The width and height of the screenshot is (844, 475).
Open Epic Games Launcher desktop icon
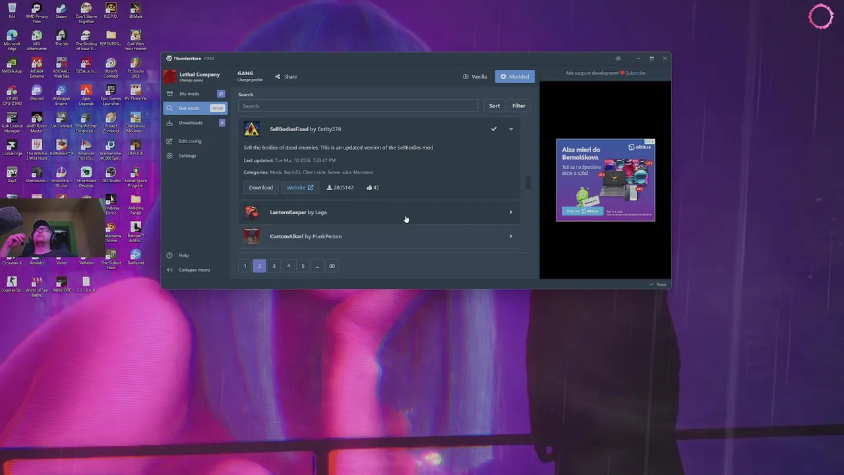point(111,96)
